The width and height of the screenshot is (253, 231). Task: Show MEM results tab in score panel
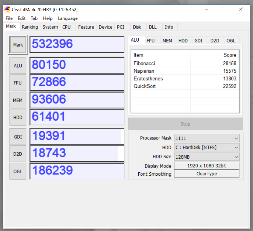pyautogui.click(x=167, y=41)
